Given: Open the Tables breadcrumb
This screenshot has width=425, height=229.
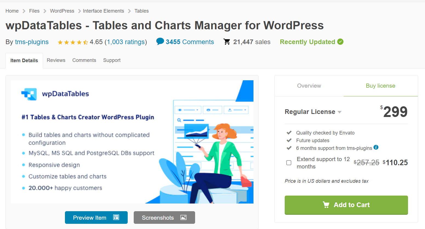Looking at the screenshot, I should coord(141,11).
